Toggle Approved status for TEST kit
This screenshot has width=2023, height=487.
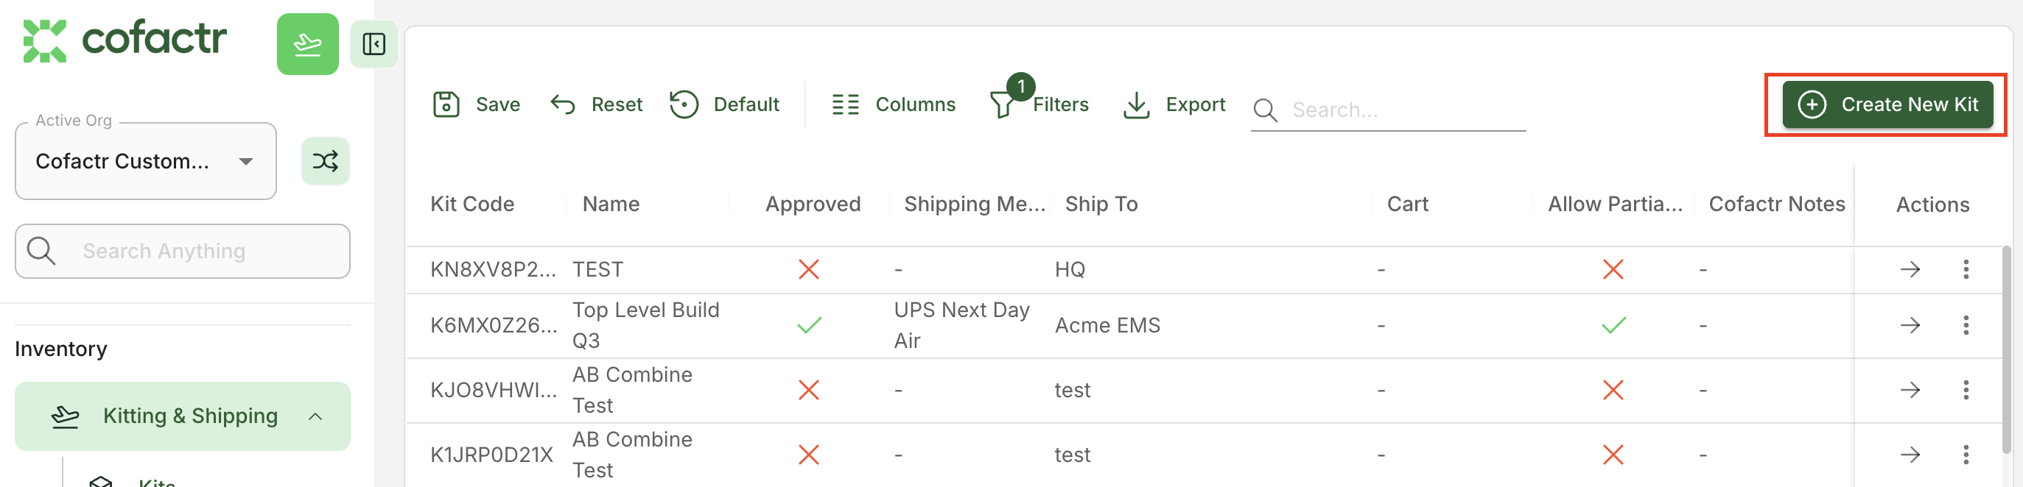[808, 270]
